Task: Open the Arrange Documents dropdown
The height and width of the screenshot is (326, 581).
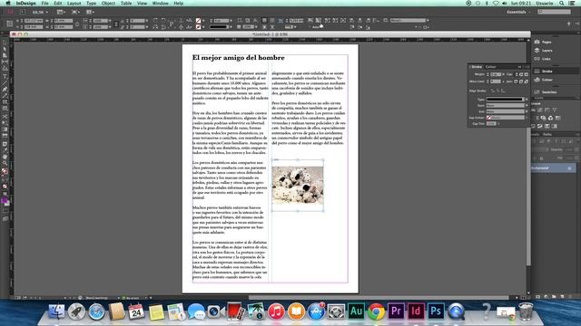Action: point(91,12)
